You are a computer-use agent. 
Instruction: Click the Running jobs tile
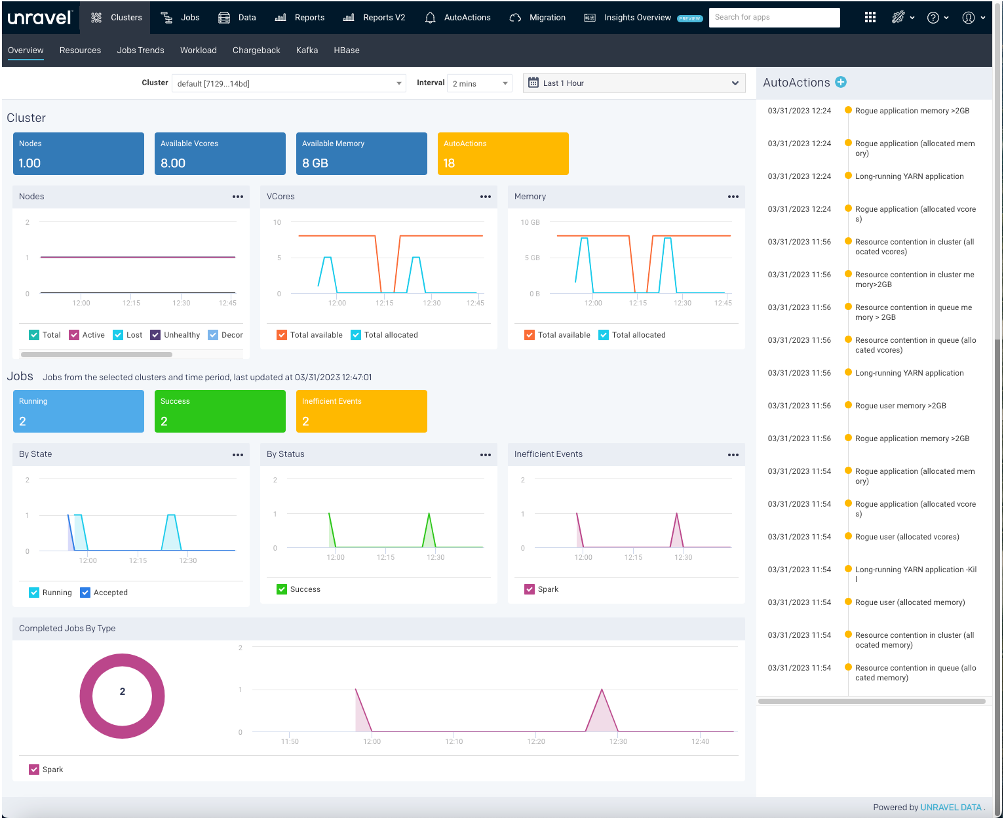pyautogui.click(x=79, y=412)
